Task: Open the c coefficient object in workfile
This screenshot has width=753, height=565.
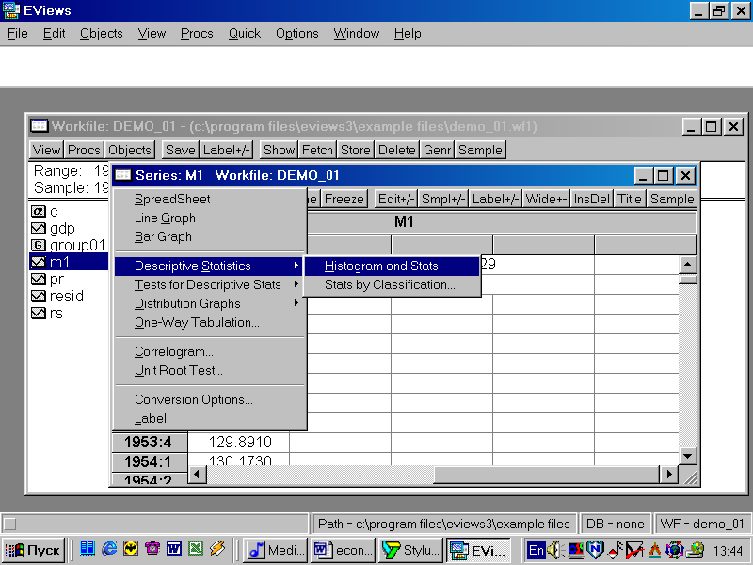Action: tap(44, 211)
